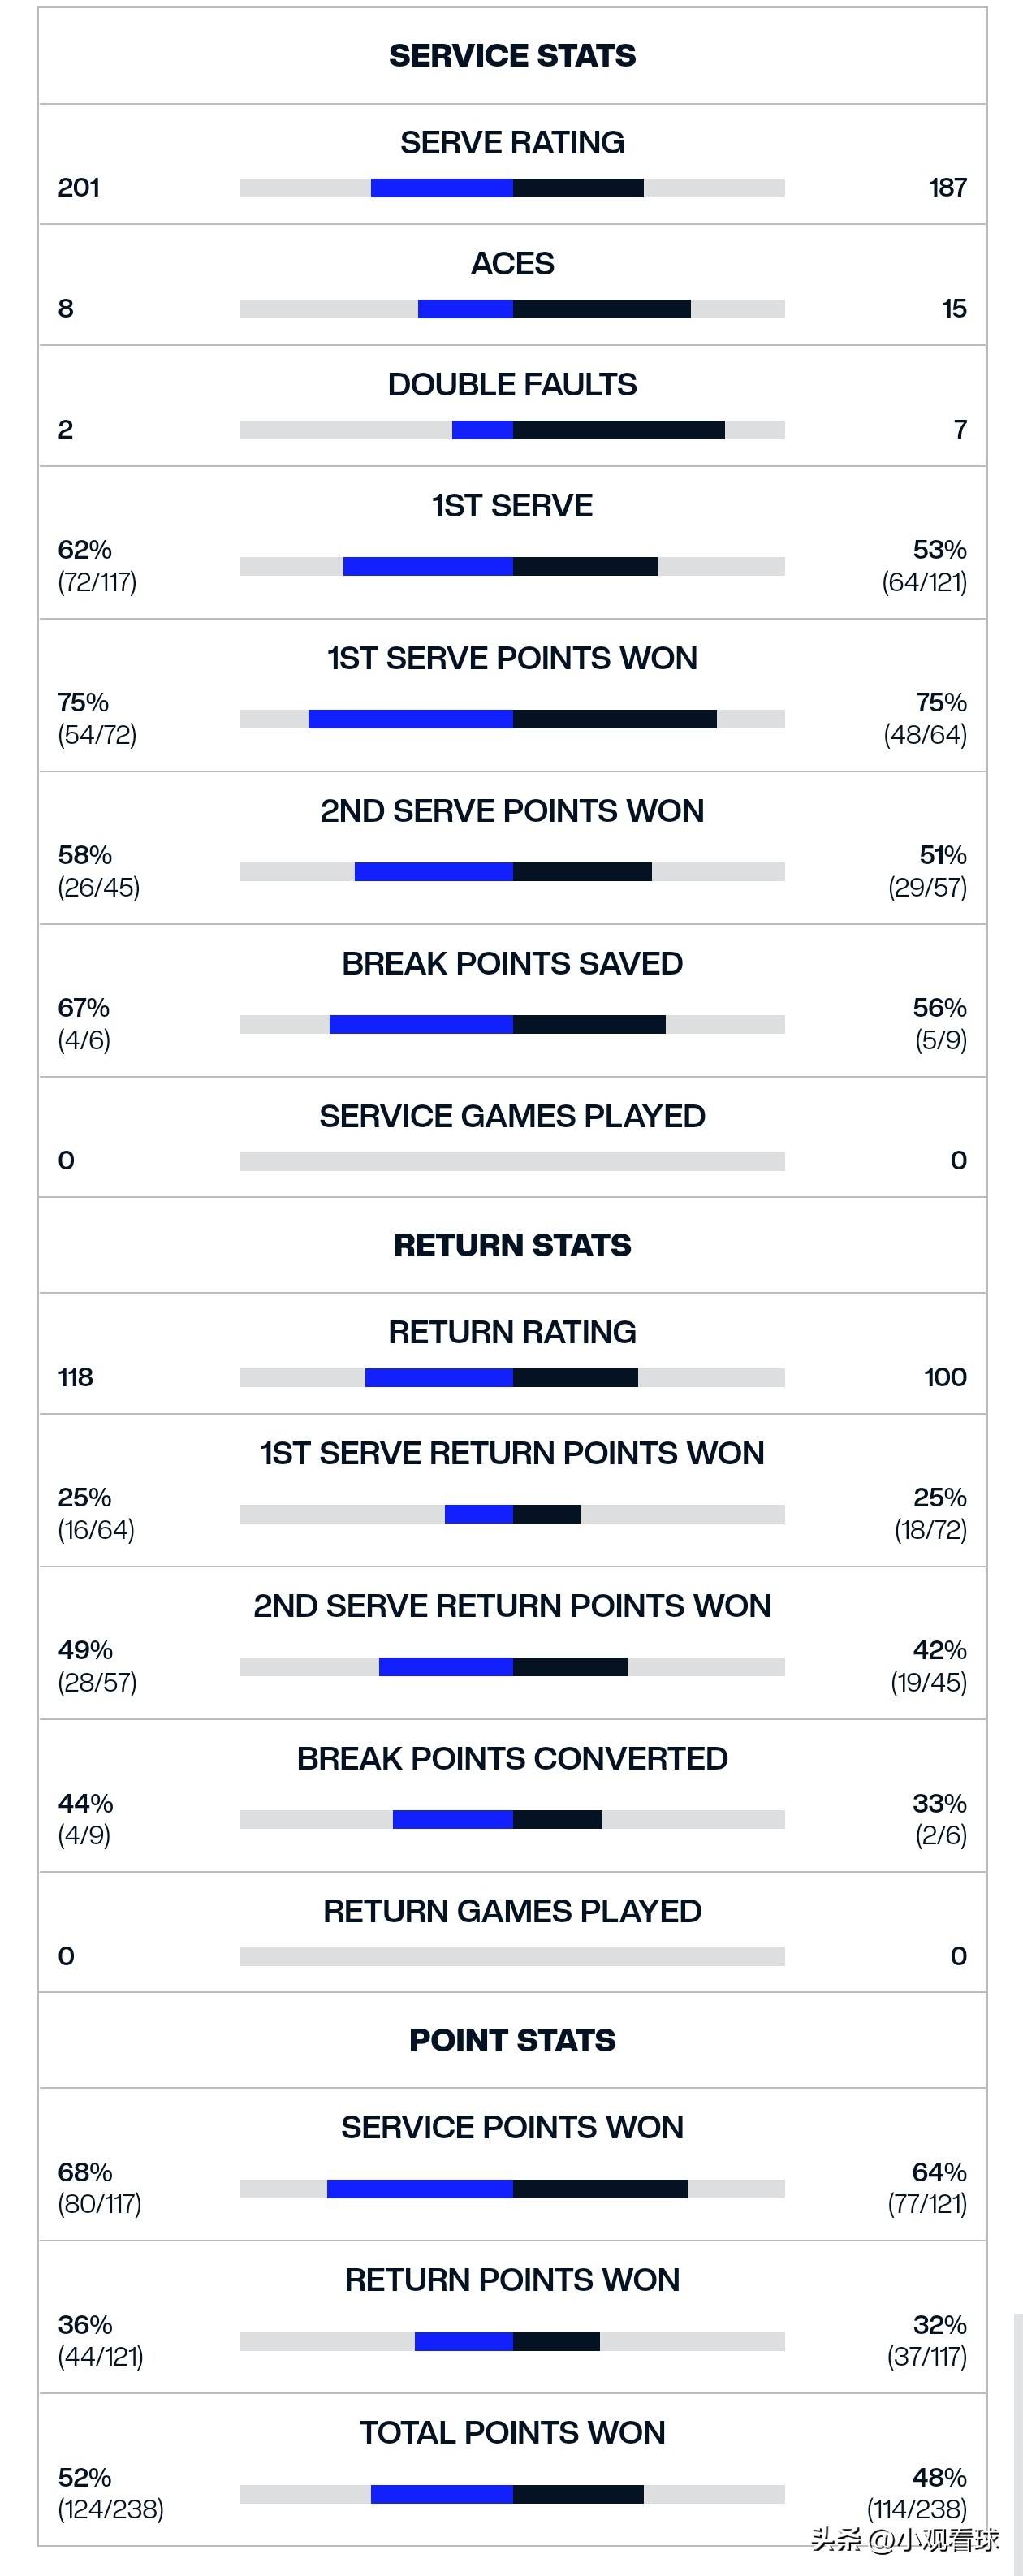The image size is (1023, 2576).
Task: Click the RETURN RATING label
Action: point(512,1332)
